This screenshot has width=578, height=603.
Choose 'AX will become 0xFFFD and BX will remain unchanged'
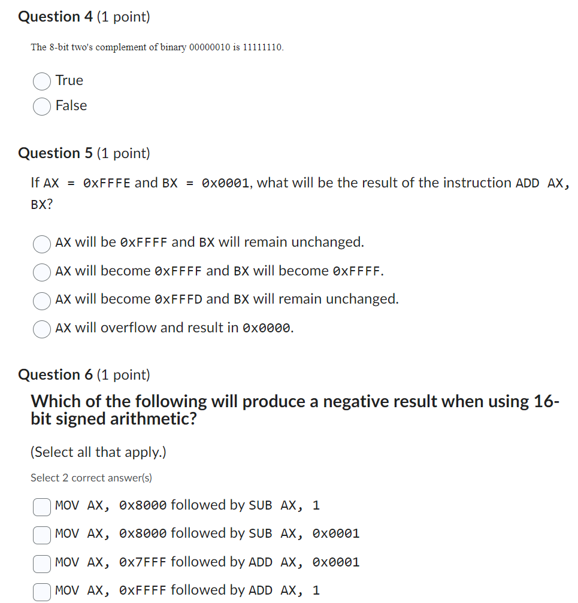(41, 301)
